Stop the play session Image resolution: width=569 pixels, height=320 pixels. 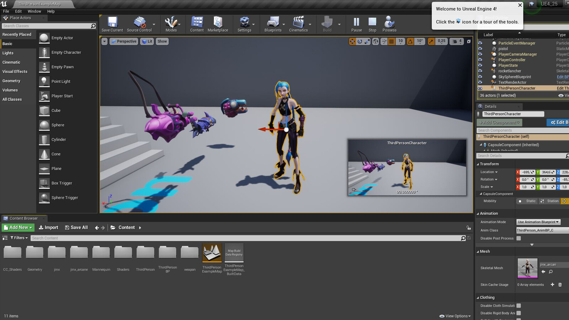tap(372, 24)
